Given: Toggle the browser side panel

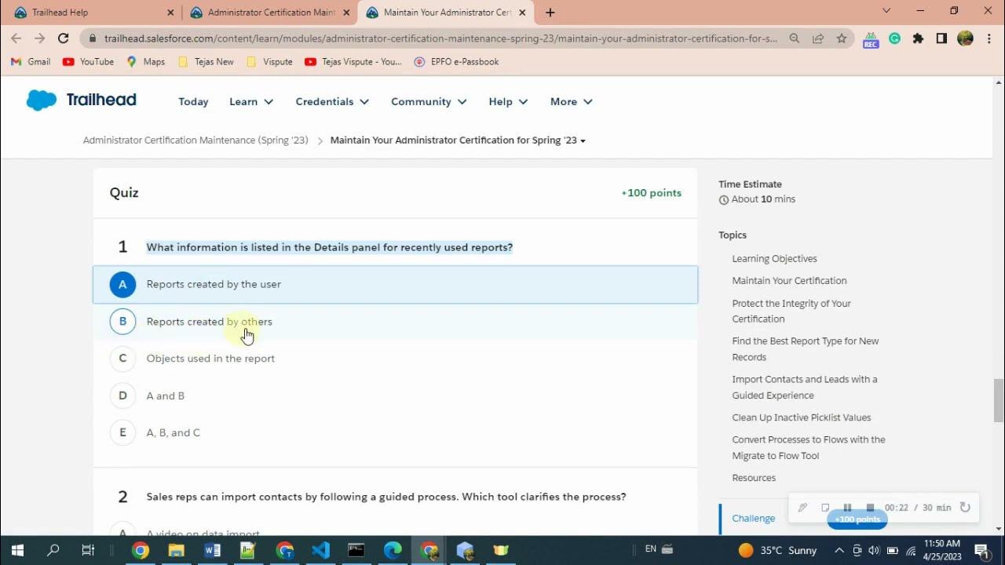Looking at the screenshot, I should [941, 38].
